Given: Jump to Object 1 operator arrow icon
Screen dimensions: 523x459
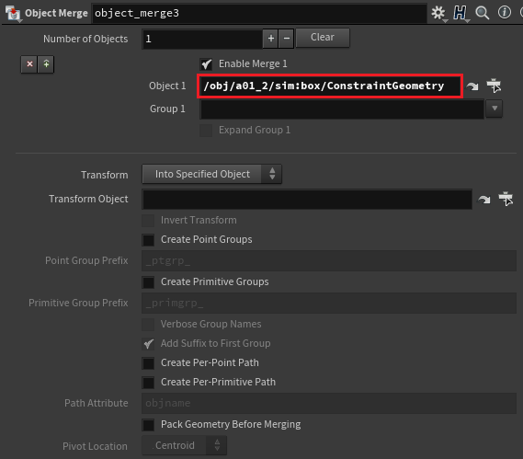Looking at the screenshot, I should 472,86.
